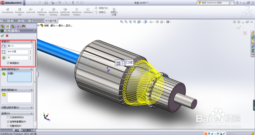
Task: Open SolidWorks Resources home task pane
Action: [x=253, y=33]
